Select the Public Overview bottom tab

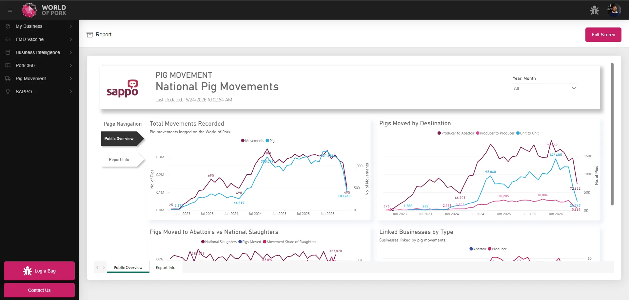point(128,267)
